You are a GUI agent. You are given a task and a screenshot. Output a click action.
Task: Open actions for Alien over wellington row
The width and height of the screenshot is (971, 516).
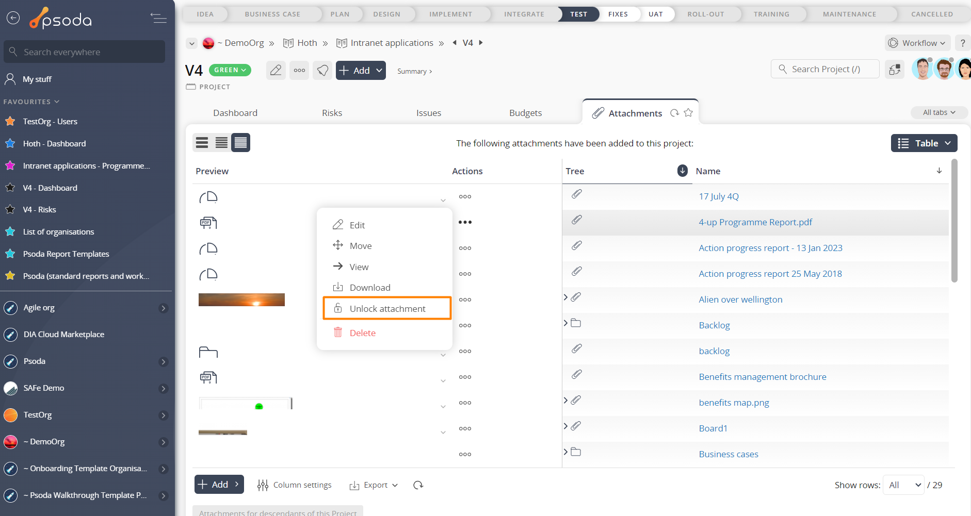click(465, 299)
